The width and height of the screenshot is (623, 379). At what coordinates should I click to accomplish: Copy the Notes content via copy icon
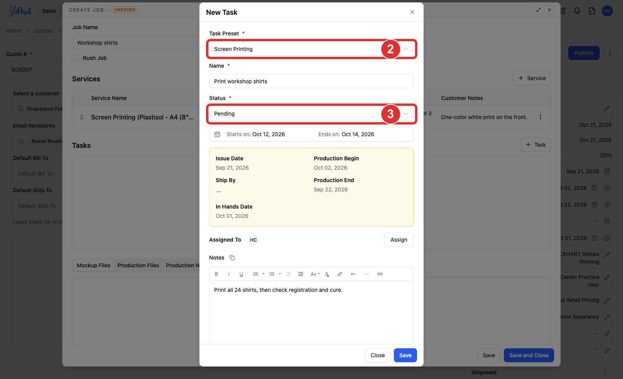tap(232, 258)
